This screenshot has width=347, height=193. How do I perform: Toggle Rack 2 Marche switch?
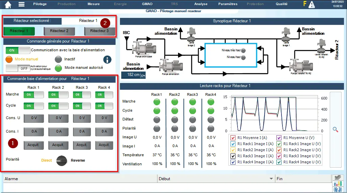pyautogui.click(x=58, y=94)
